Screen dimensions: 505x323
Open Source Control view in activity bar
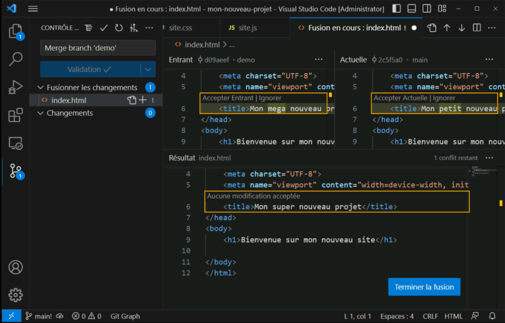[15, 171]
